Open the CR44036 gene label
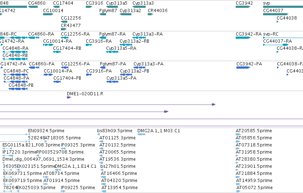The height and width of the screenshot is (193, 303). pos(157,10)
